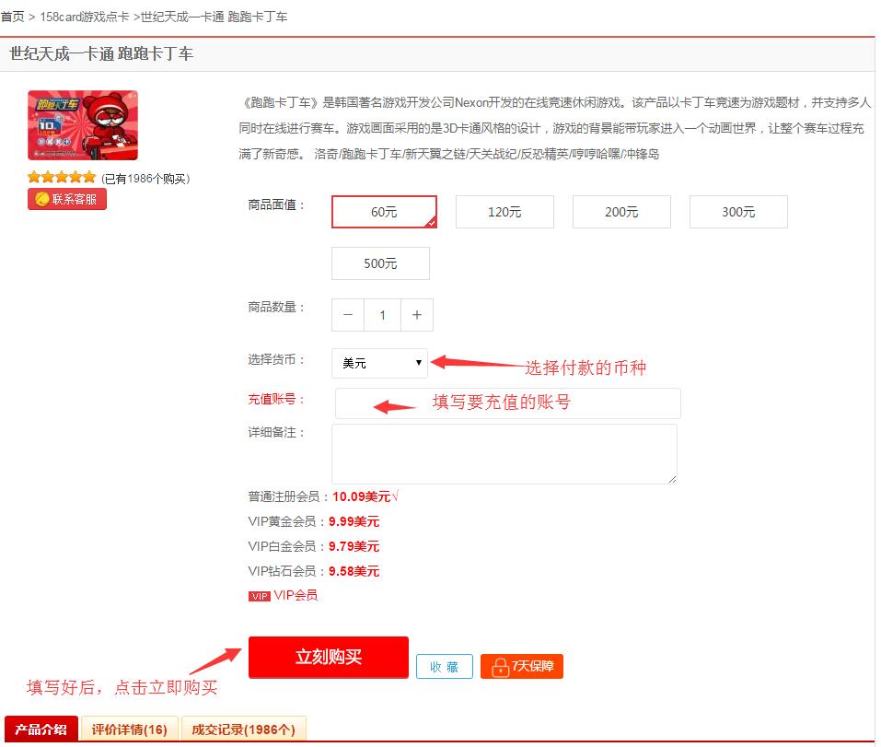Select the 500元 face value option
This screenshot has height=747, width=881.
pos(380,263)
